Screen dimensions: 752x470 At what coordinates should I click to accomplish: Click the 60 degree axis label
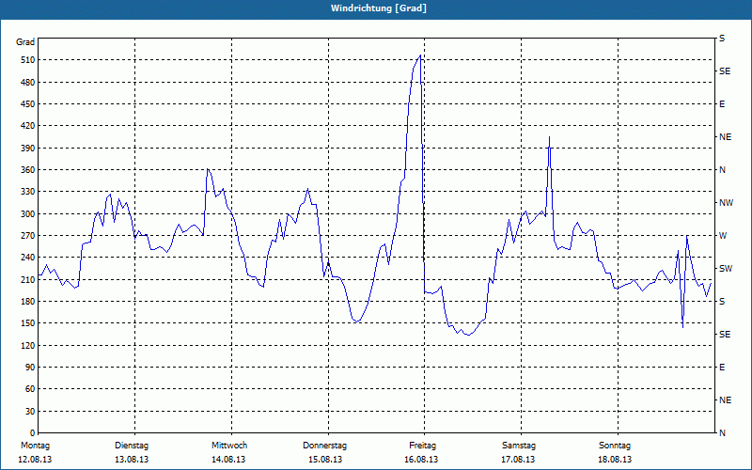pyautogui.click(x=30, y=389)
